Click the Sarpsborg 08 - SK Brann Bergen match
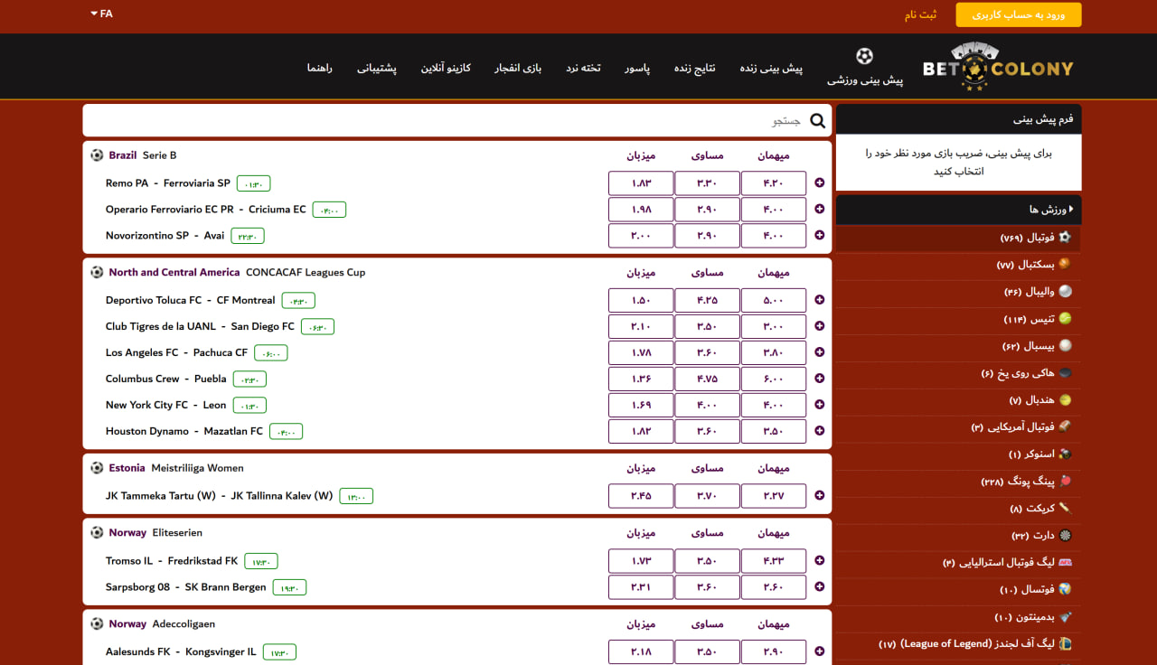This screenshot has width=1157, height=665. click(x=186, y=587)
